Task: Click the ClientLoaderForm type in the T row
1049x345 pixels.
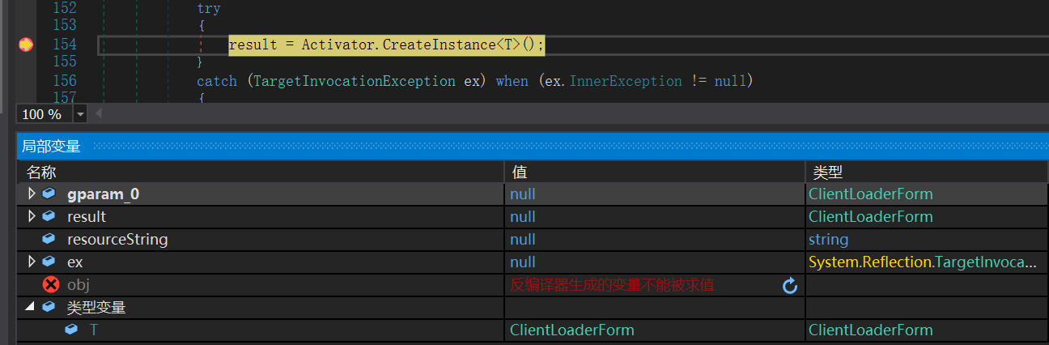Action: [871, 330]
